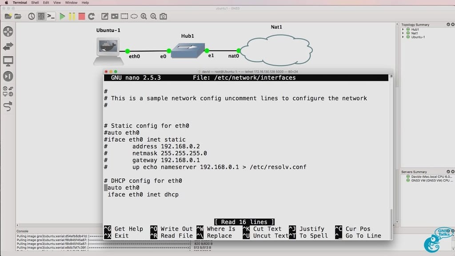Select the Draw ellipse tool
Screen dimensions: 455x256
click(135, 16)
